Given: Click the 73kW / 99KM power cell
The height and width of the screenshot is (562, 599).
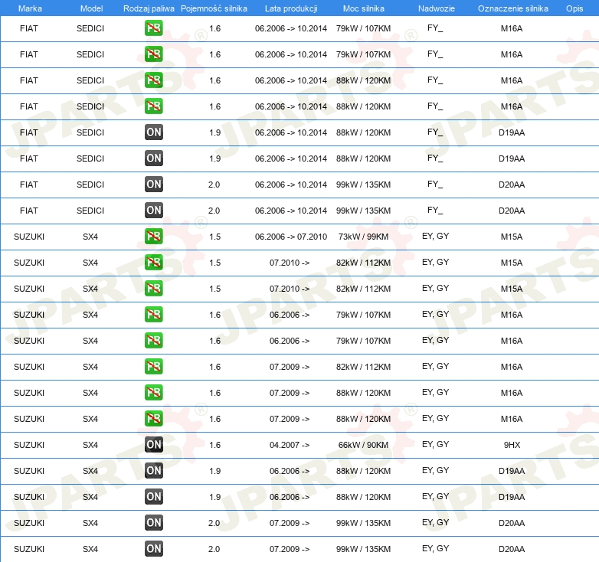Looking at the screenshot, I should pyautogui.click(x=363, y=237).
